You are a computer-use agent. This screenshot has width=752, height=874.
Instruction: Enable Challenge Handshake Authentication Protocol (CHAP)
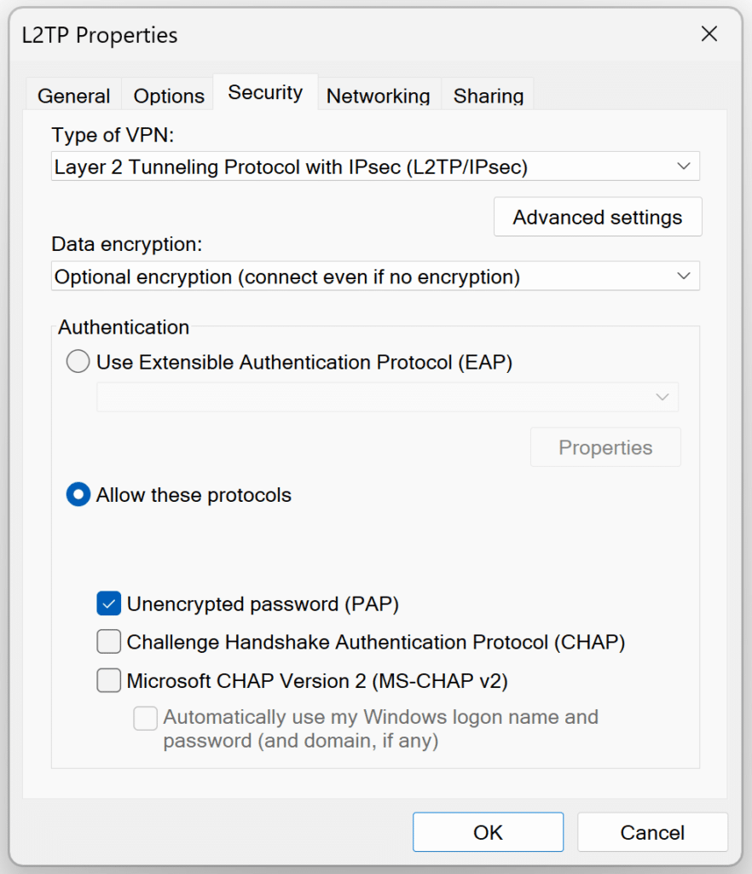(108, 642)
